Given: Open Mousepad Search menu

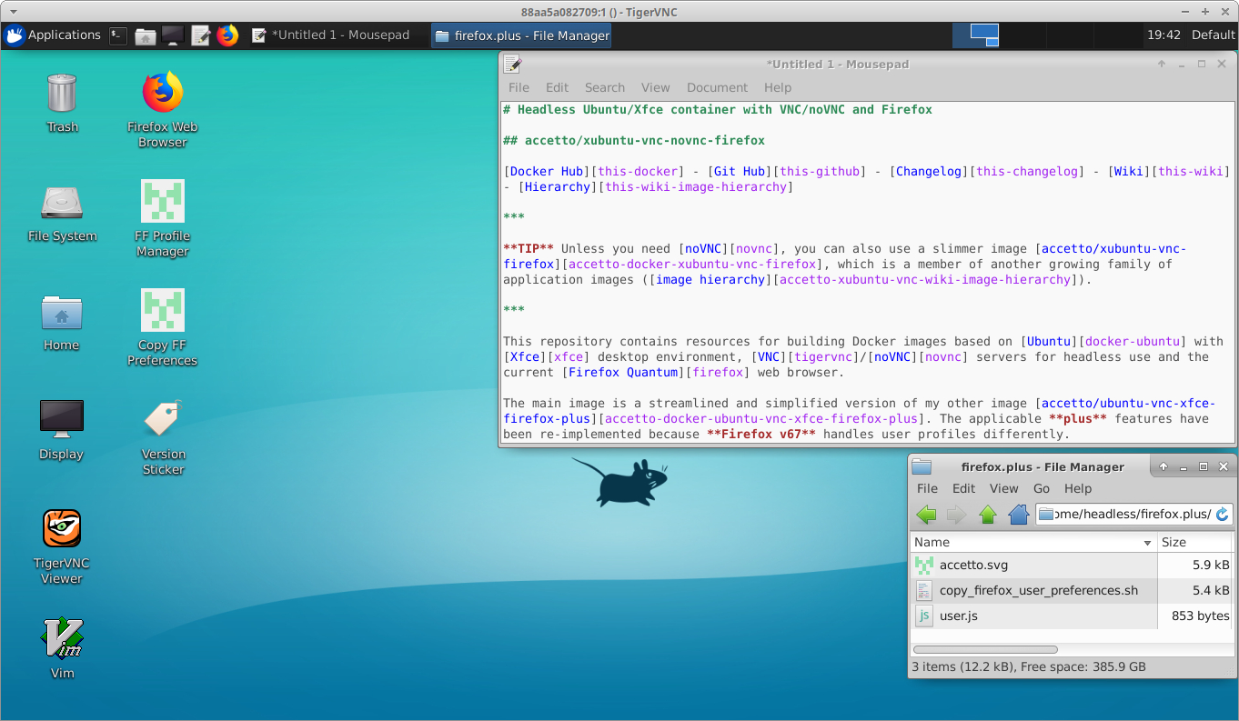Looking at the screenshot, I should (x=605, y=87).
